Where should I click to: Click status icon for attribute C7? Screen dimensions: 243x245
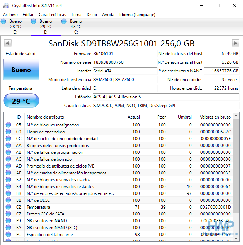click(8, 214)
